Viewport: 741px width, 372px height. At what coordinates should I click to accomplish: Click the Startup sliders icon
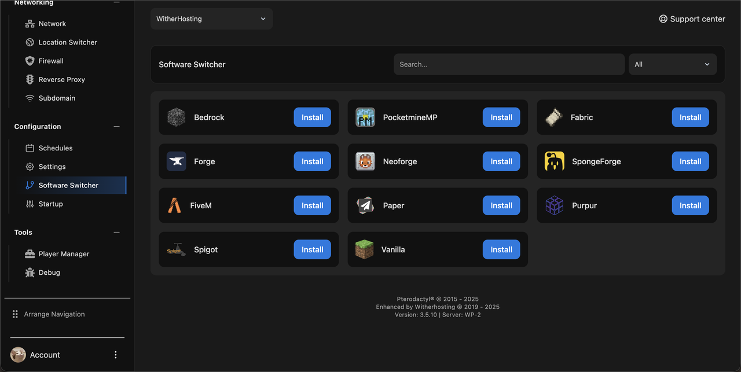[30, 204]
